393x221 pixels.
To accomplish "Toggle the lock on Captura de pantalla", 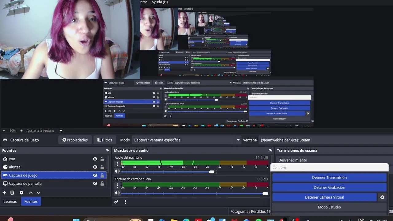I will 102,184.
